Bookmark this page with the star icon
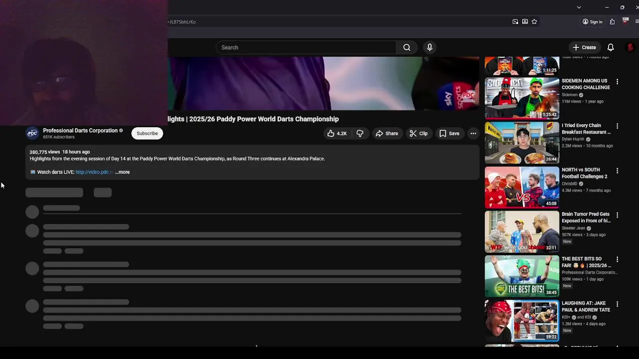639x359 pixels. 534,21
